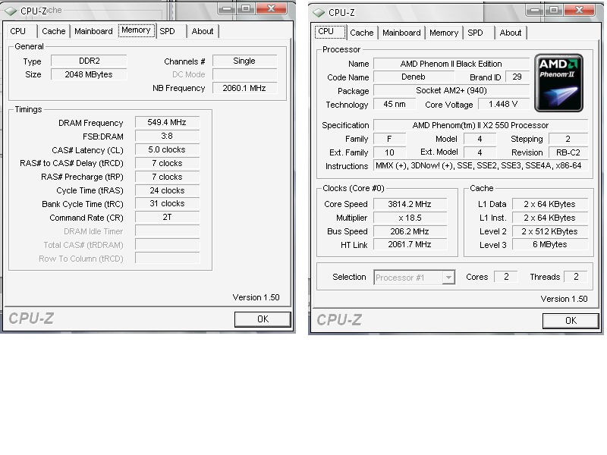Click the FSB:DRAM ratio value 3:8
The width and height of the screenshot is (607, 455).
167,136
